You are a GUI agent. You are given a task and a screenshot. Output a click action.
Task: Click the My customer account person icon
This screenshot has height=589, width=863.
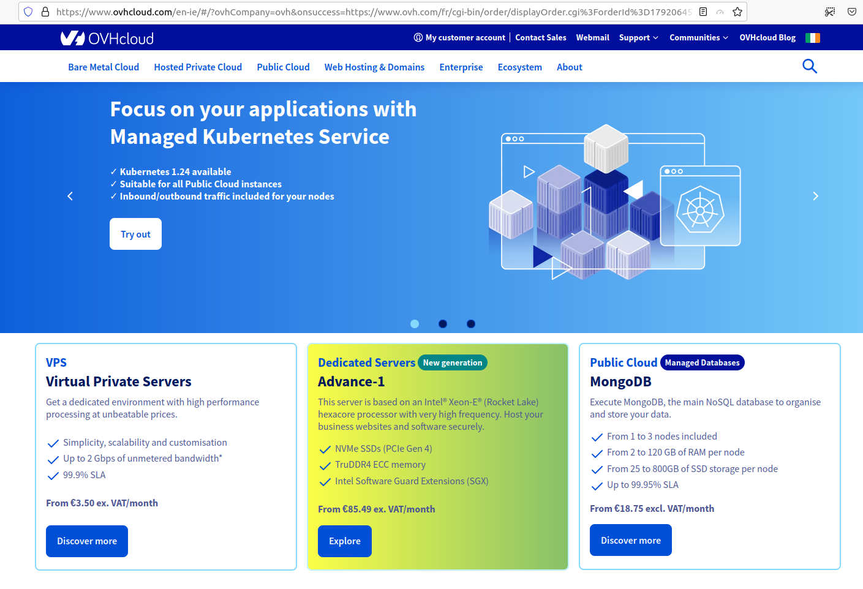[x=418, y=37]
